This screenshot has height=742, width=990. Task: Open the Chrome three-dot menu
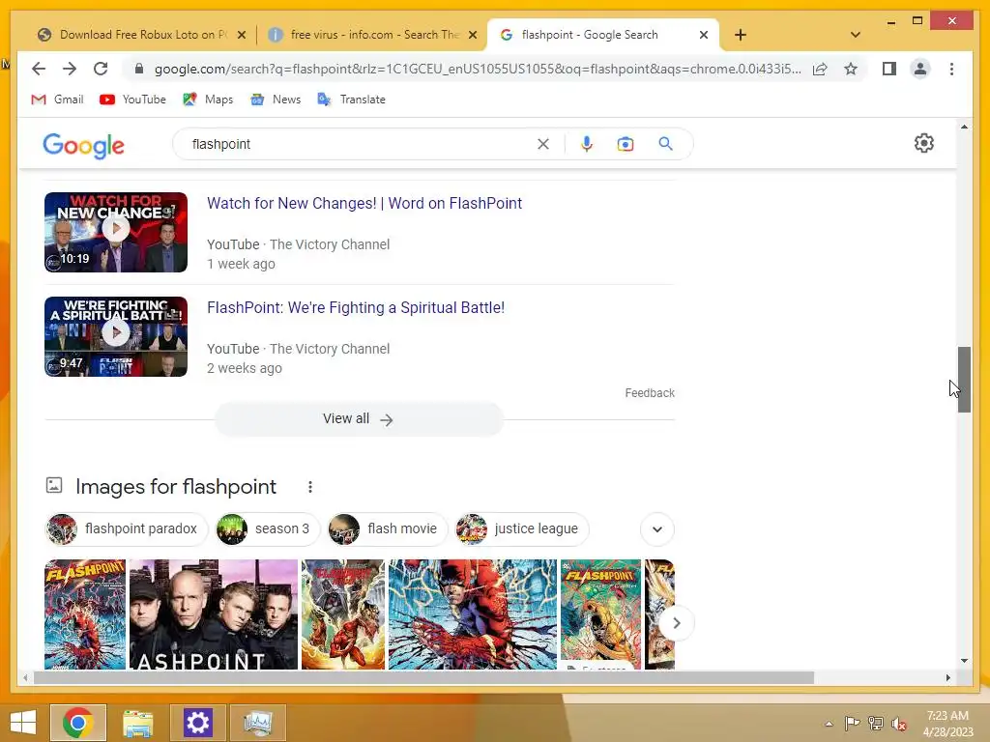(x=951, y=69)
